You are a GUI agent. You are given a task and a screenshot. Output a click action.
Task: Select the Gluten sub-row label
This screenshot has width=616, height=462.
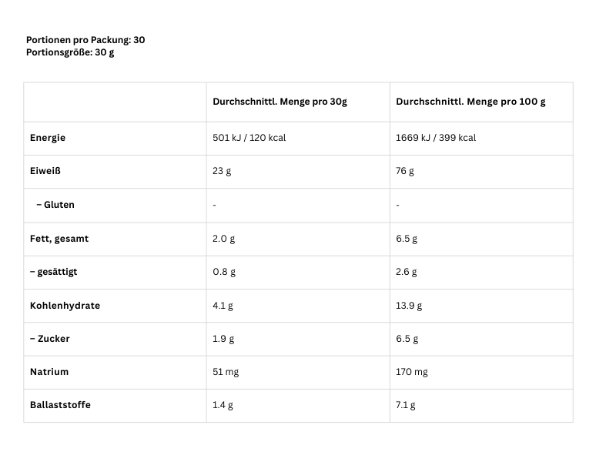55,205
